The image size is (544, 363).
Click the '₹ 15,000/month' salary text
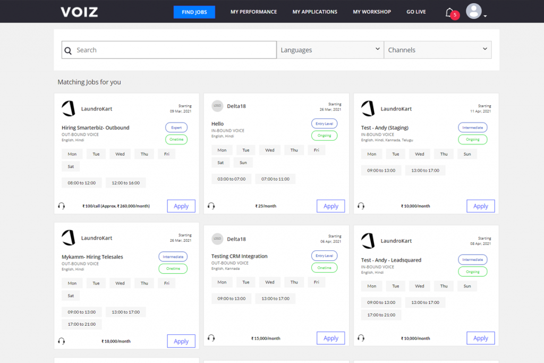[266, 339]
